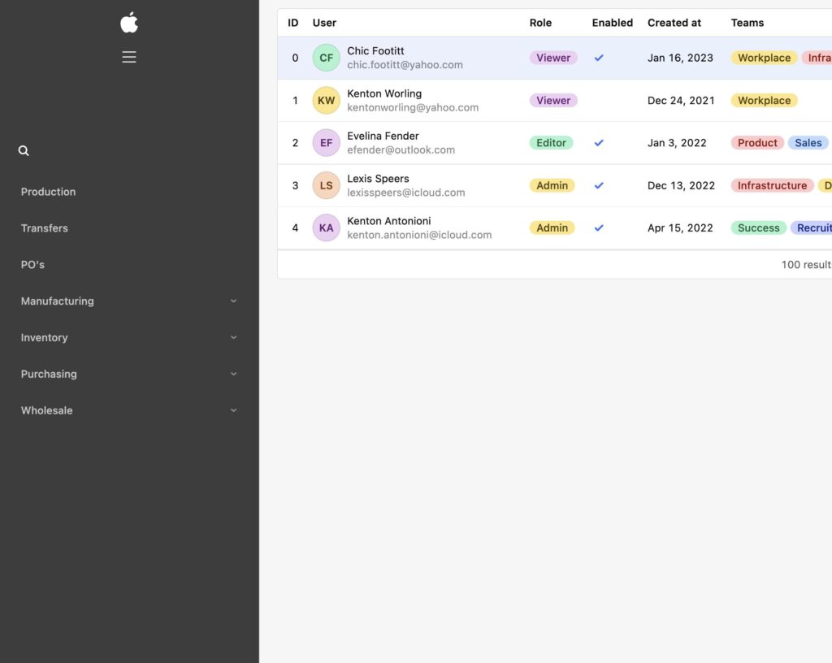
Task: Click the Admin role badge for Lexis Speers
Action: coord(552,185)
